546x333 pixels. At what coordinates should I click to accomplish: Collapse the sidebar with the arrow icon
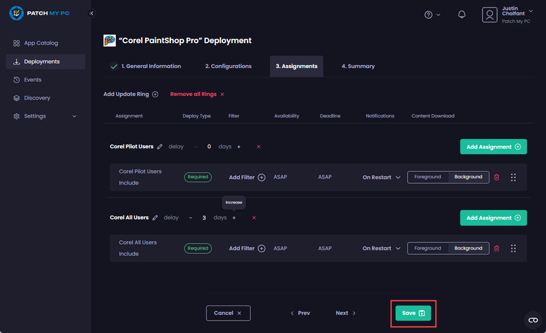click(92, 13)
